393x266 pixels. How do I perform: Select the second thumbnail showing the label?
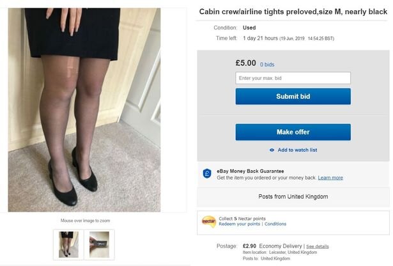click(99, 244)
